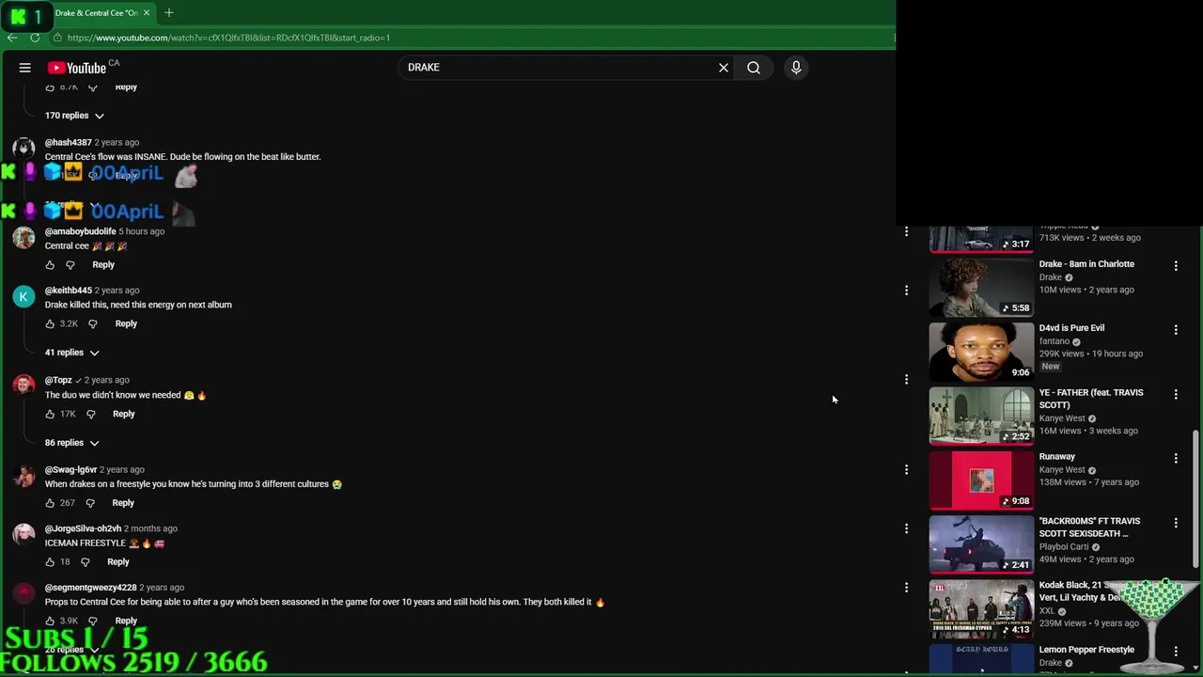Open the YouTube hamburger guide menu
Image resolution: width=1203 pixels, height=677 pixels.
[x=25, y=68]
